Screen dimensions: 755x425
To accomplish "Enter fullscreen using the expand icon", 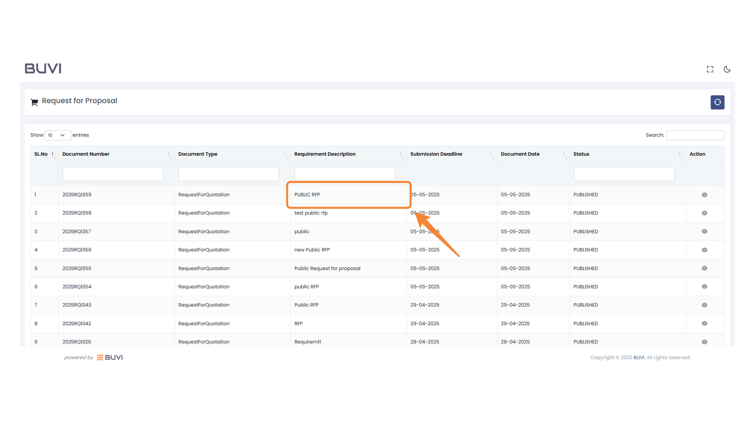I will tap(710, 69).
